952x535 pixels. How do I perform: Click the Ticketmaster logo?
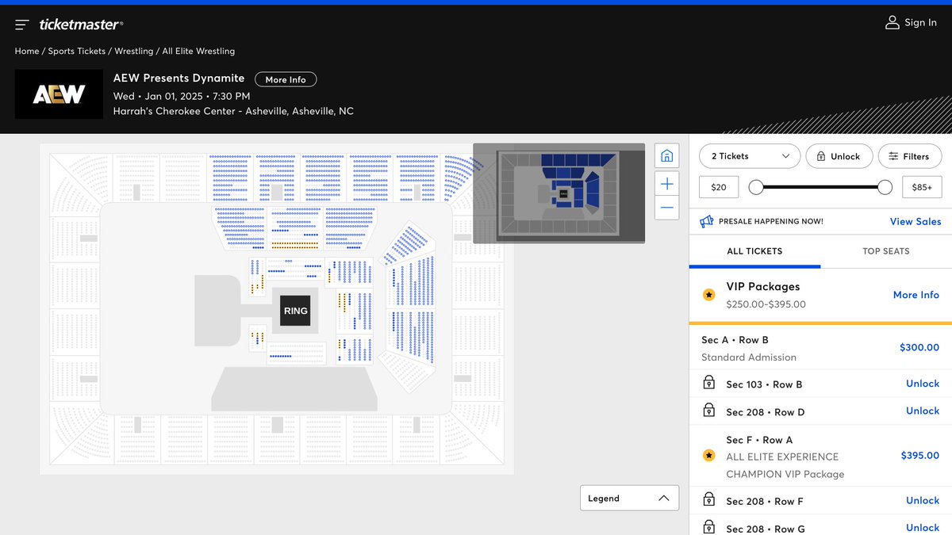coord(81,25)
